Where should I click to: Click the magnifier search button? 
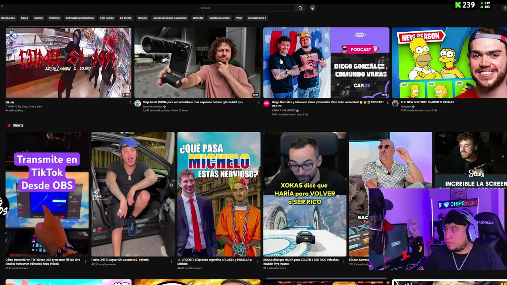[x=300, y=8]
